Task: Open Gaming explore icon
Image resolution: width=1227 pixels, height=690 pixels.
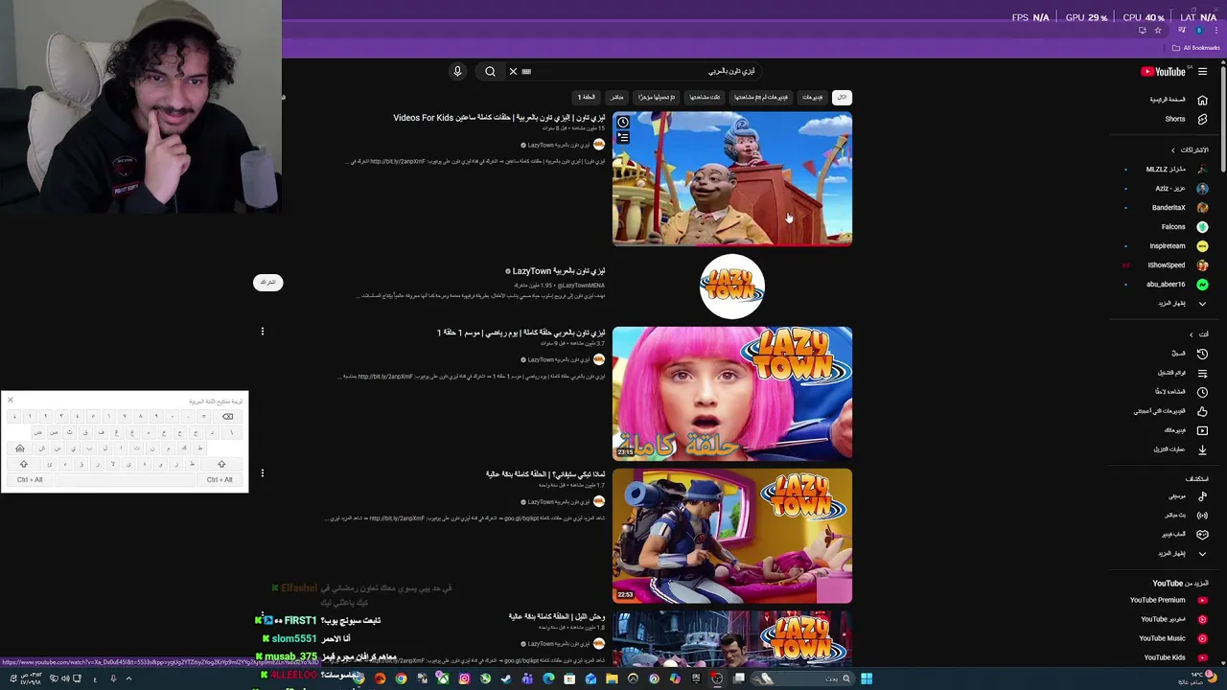Action: (1202, 535)
